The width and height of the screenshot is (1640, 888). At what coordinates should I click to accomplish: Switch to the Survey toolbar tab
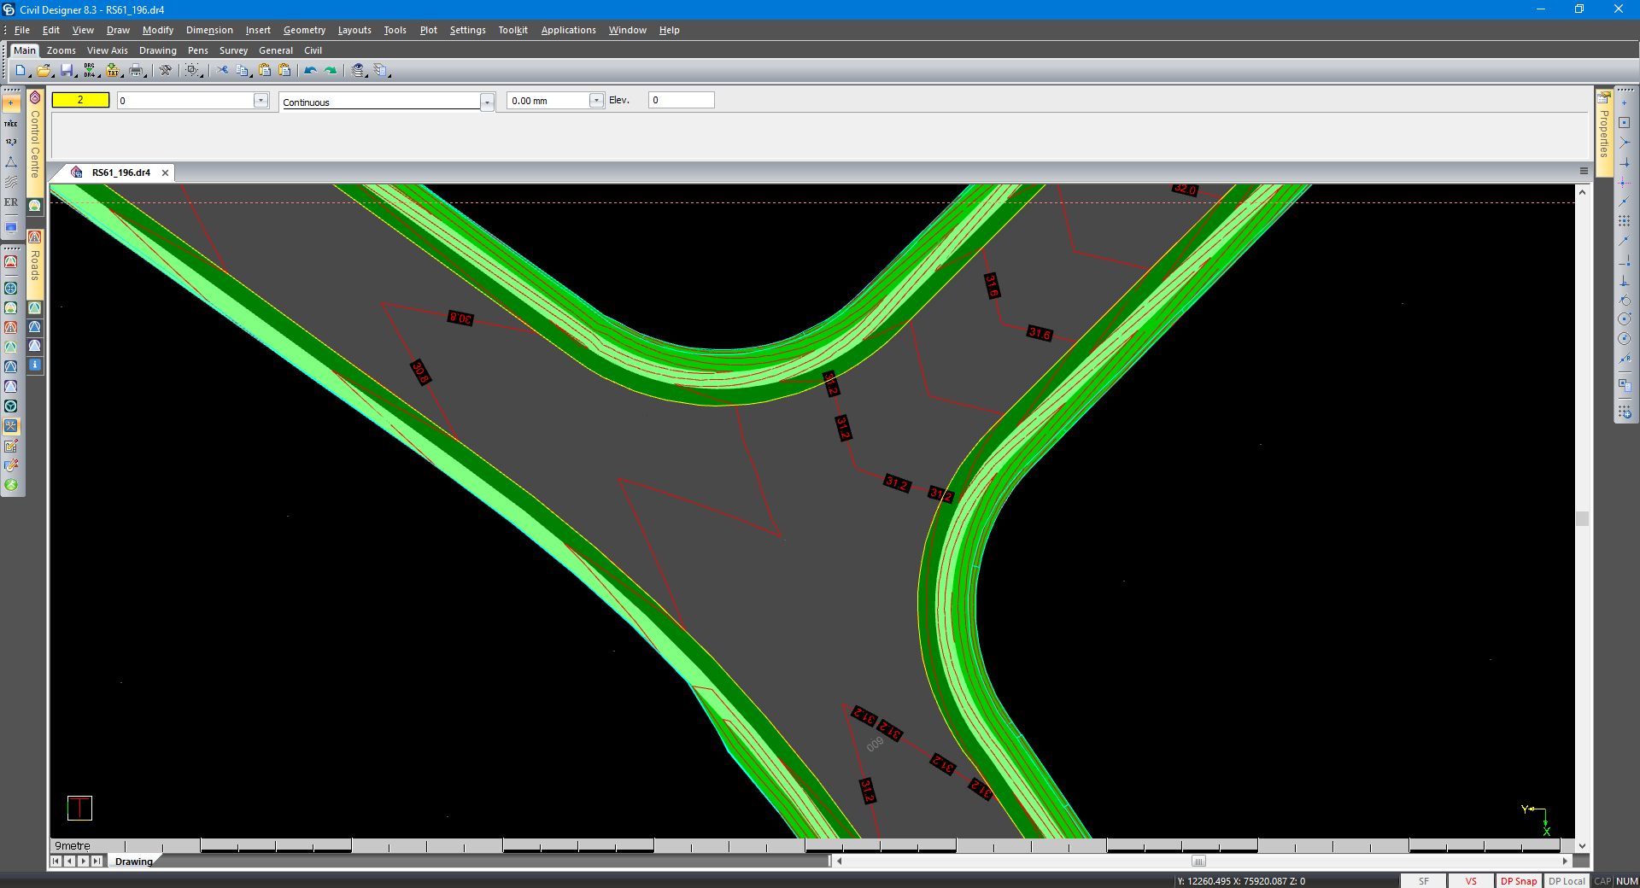233,50
